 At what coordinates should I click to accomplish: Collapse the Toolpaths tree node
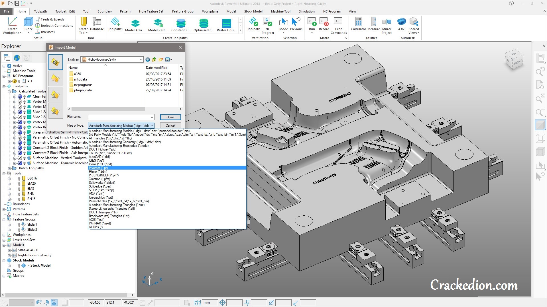[x=4, y=86]
